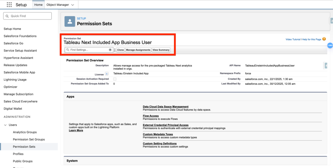Screen dimensions: 333x168
Task: Open the Object Manager dropdown chevron
Action: coord(72,5)
